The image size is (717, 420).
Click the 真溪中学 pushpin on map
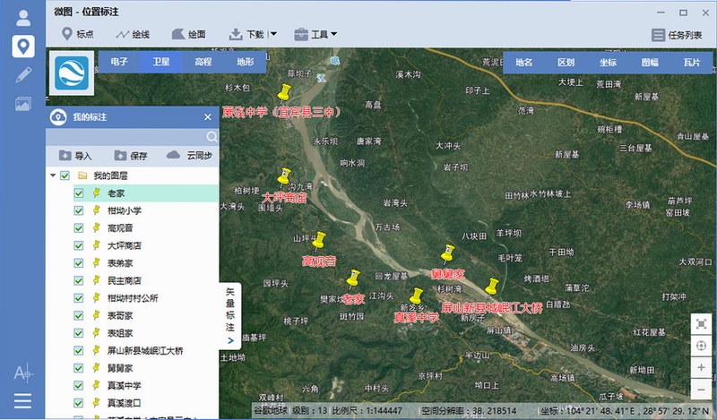(416, 297)
